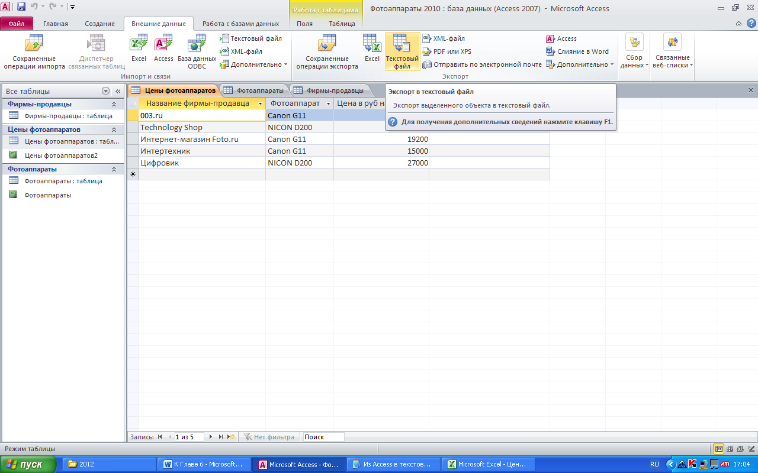Export table to text file

[402, 52]
